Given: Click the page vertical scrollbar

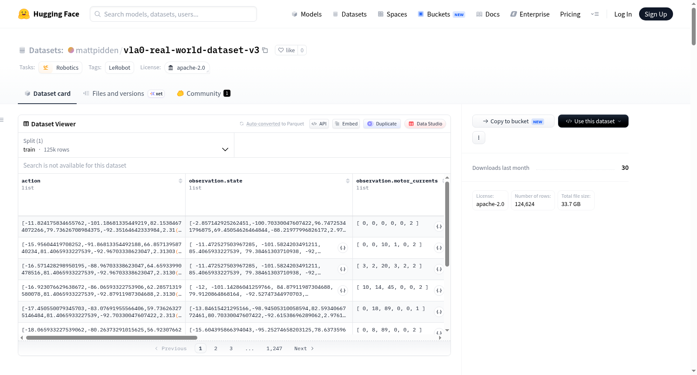Looking at the screenshot, I should click(x=694, y=26).
